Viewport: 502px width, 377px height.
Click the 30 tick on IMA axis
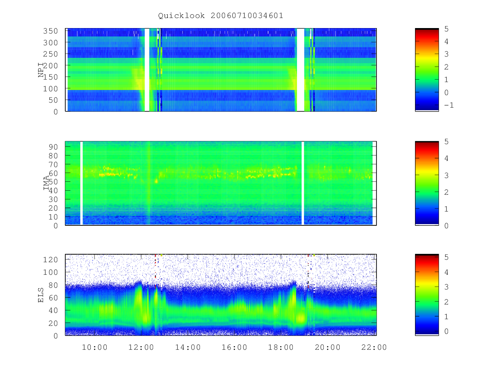click(54, 199)
